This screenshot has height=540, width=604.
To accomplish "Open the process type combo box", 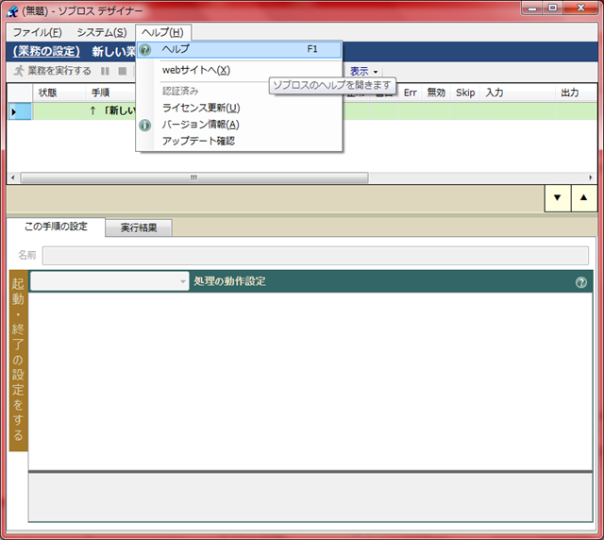I will point(109,281).
